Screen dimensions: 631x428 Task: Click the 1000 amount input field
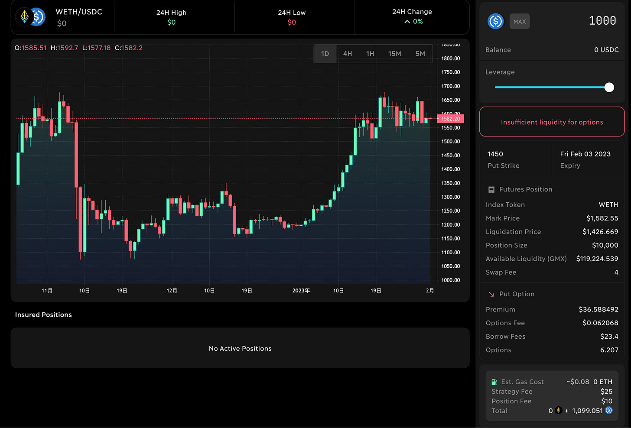[602, 21]
